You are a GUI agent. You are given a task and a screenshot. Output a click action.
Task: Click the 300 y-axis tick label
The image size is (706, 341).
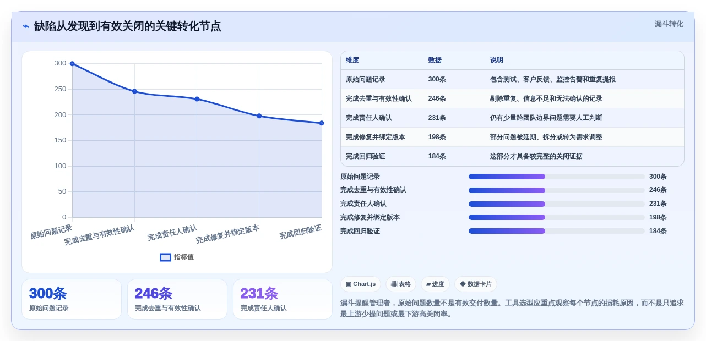(60, 63)
